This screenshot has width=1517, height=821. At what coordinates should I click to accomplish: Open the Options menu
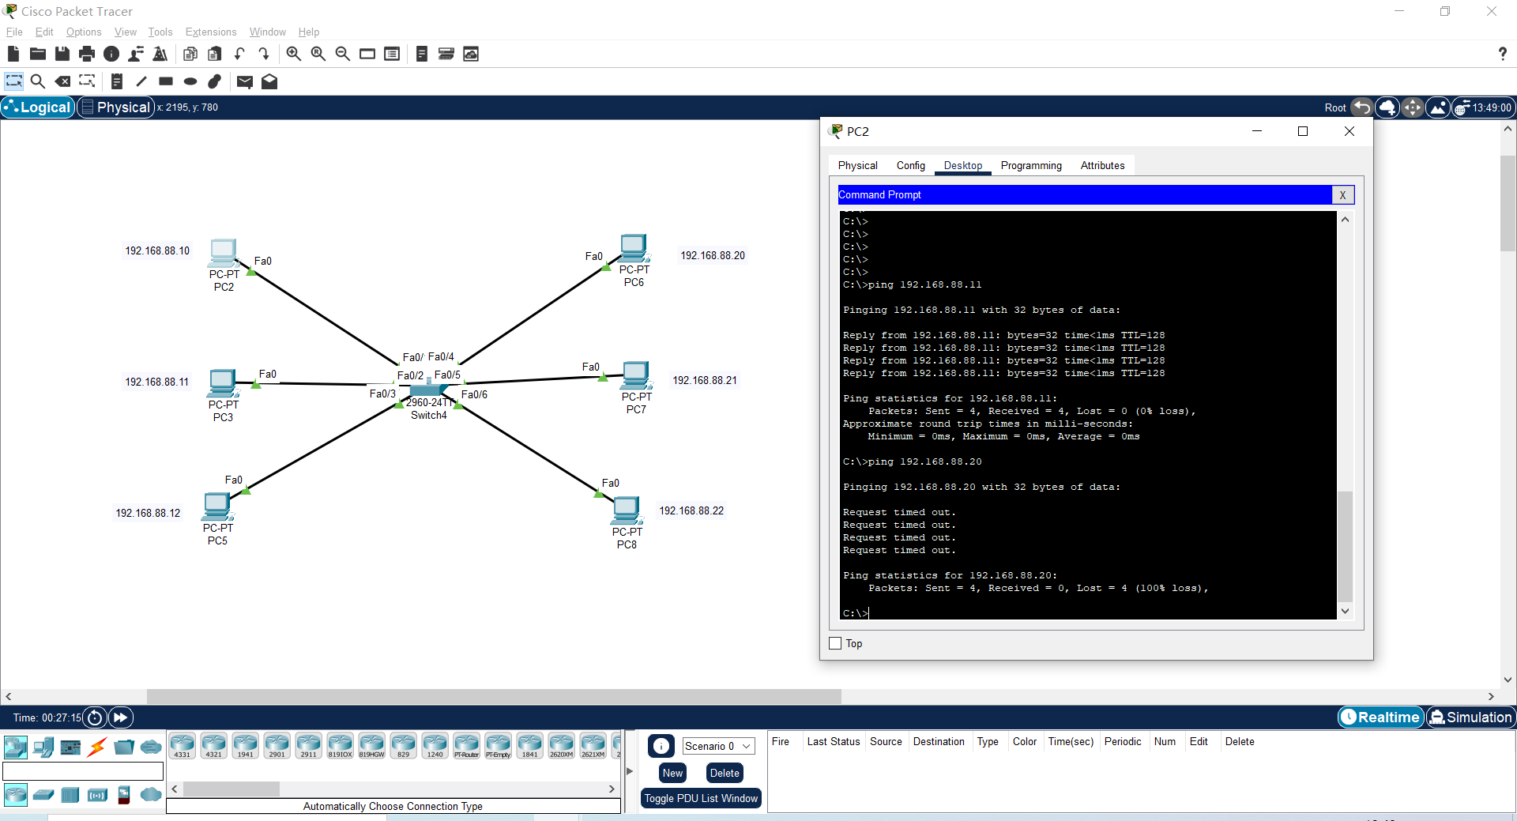(x=84, y=32)
